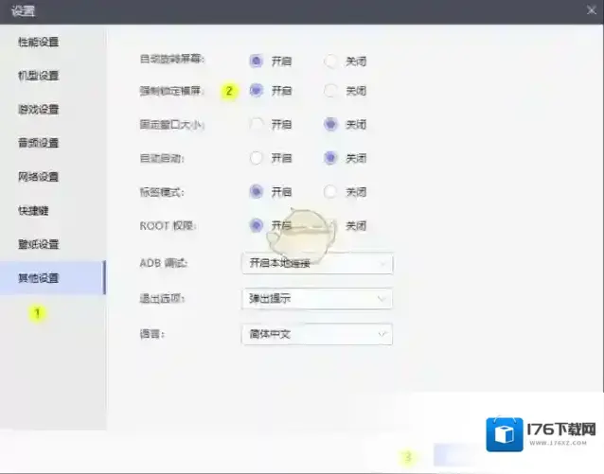Open 网络设置 from the sidebar
The width and height of the screenshot is (604, 474).
click(39, 177)
